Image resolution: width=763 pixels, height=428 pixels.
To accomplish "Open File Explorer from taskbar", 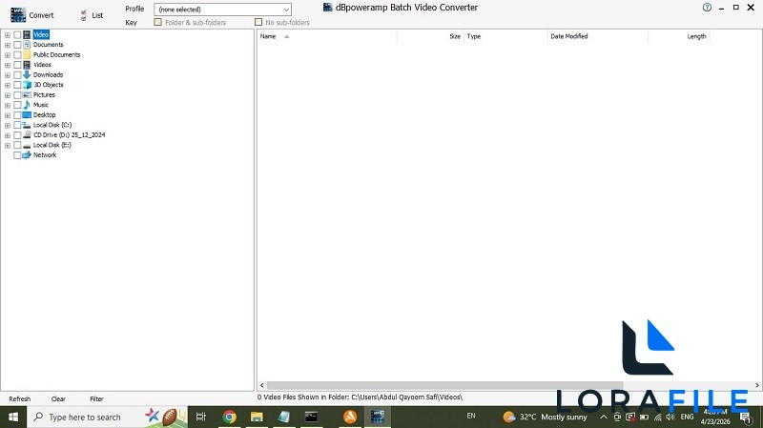I will pos(257,417).
